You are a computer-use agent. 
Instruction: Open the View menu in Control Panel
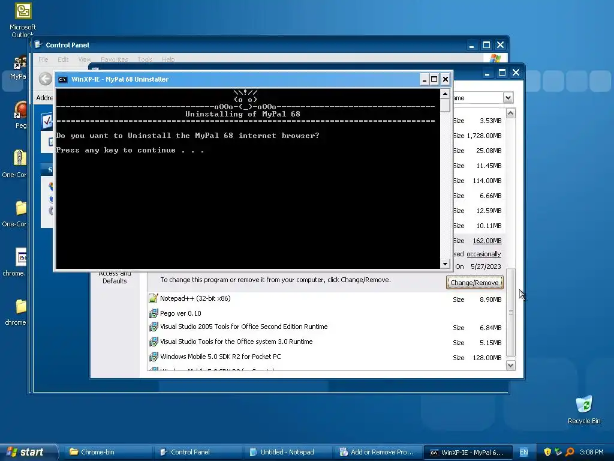pos(85,59)
